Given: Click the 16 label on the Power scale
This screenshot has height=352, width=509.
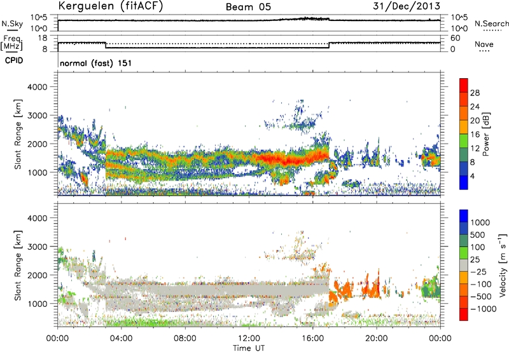Looking at the screenshot, I should 475,135.
